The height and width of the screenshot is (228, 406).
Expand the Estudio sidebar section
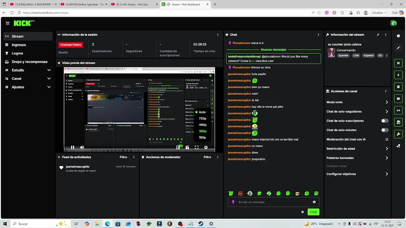pyautogui.click(x=49, y=70)
